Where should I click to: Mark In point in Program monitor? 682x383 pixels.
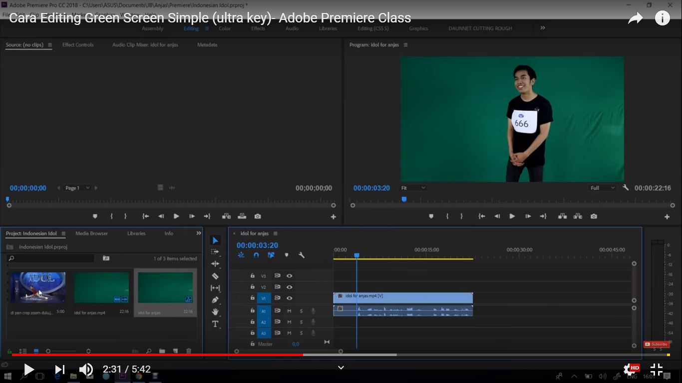(x=447, y=216)
